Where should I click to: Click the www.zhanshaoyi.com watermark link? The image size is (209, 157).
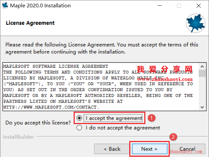click(x=165, y=79)
